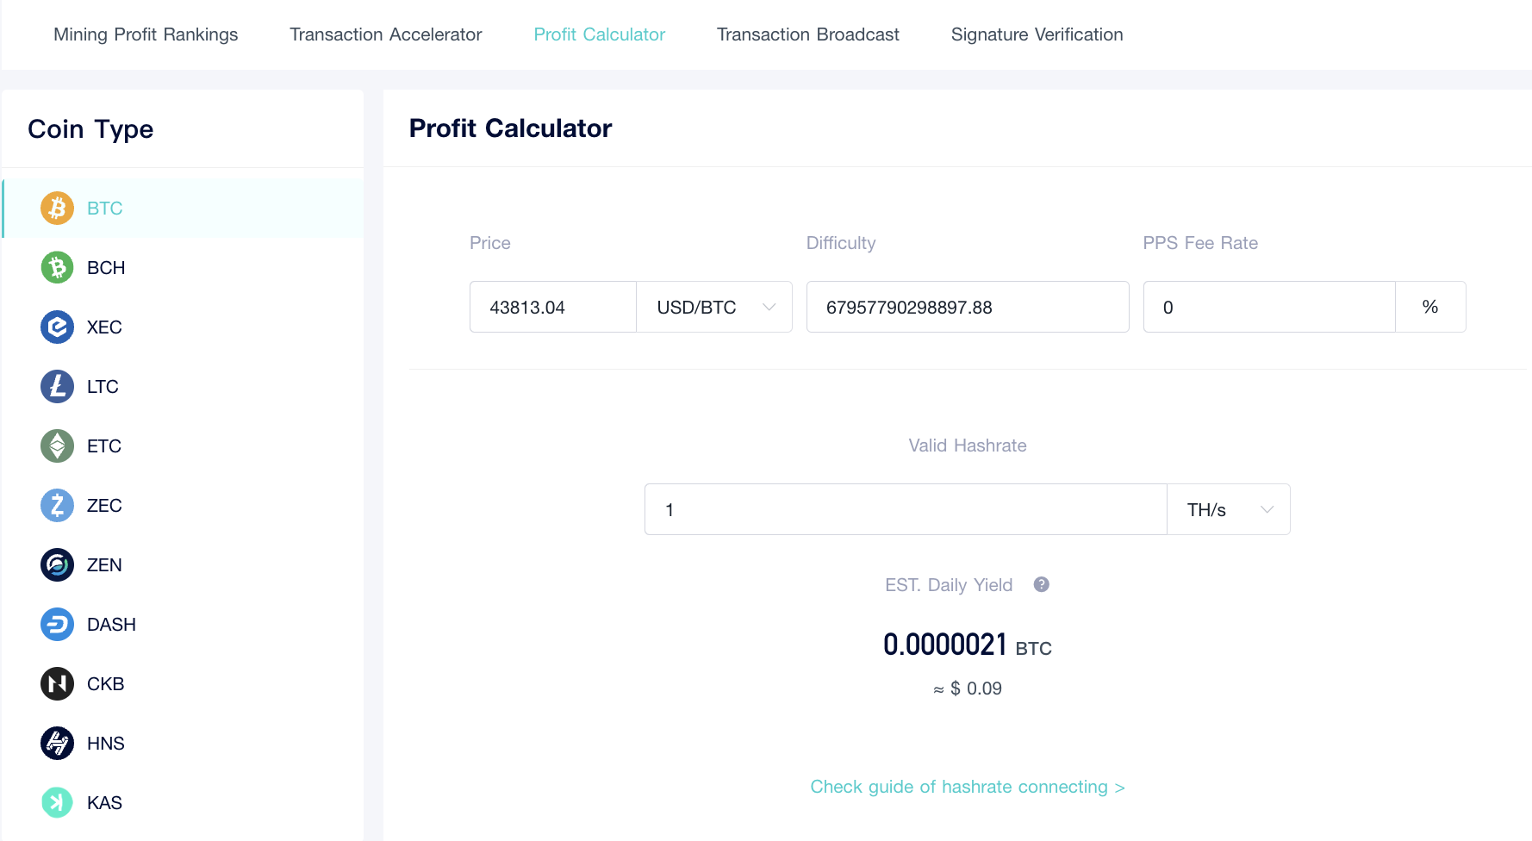
Task: Choose the BCH coin icon
Action: 57,267
